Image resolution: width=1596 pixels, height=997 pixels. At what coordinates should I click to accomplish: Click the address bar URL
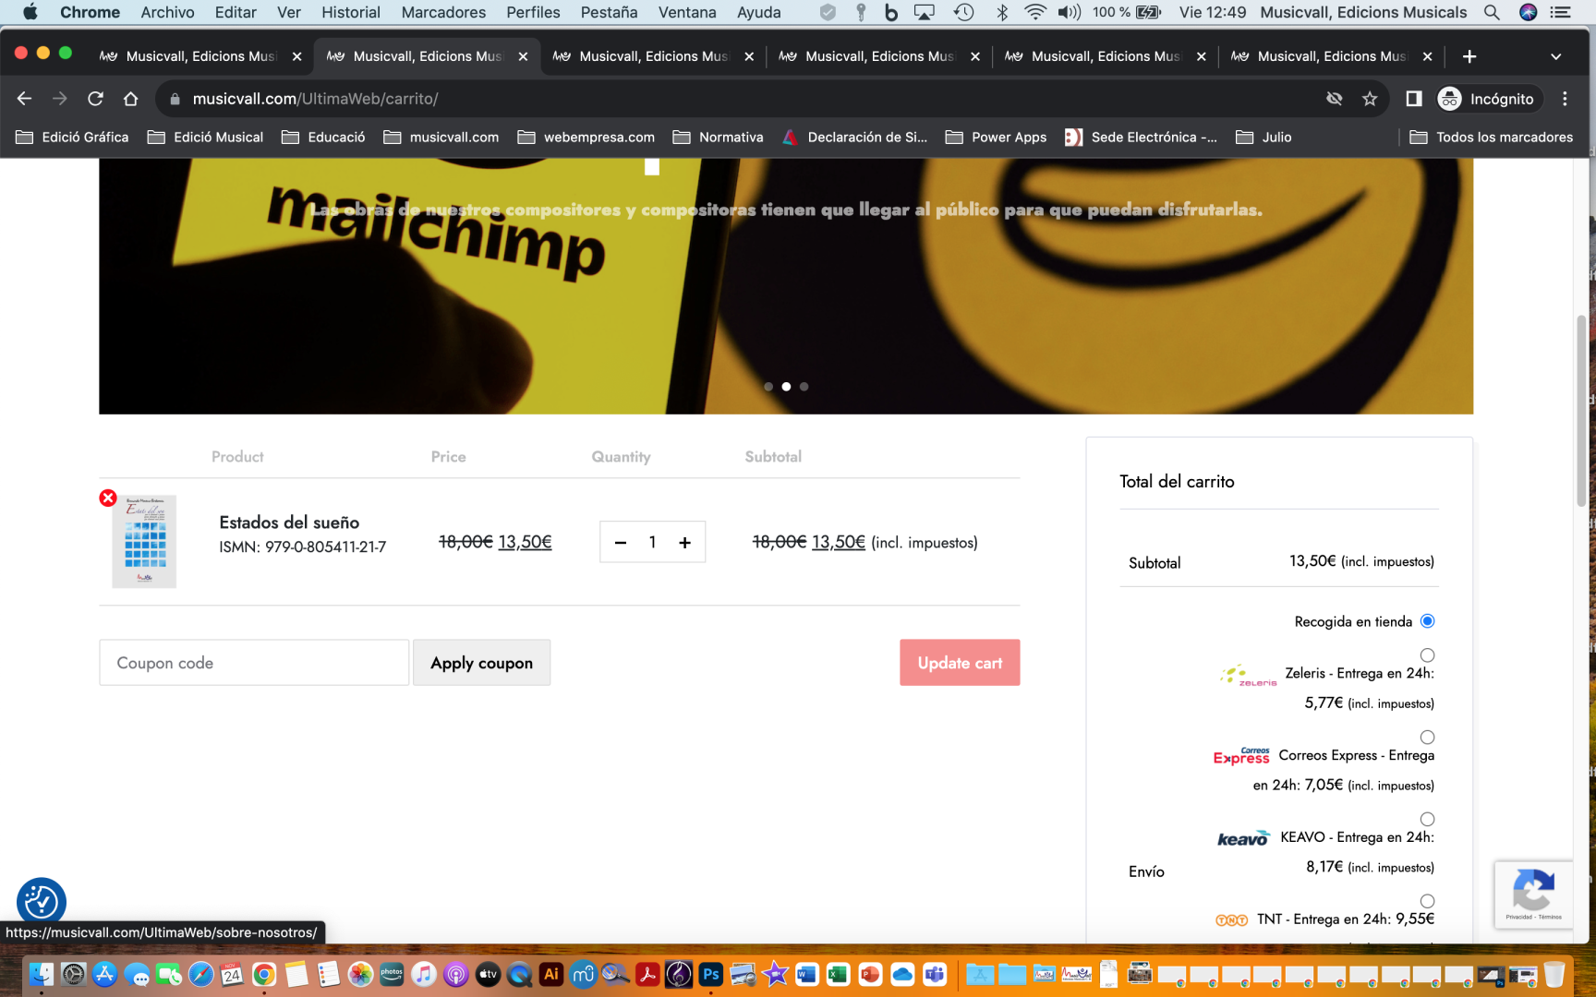316,99
